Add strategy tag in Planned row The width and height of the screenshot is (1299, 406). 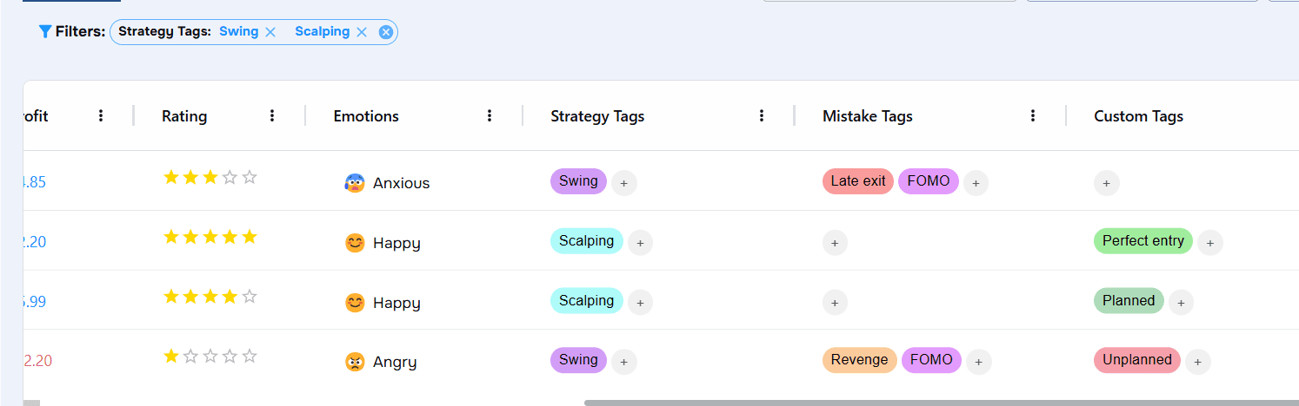click(640, 303)
